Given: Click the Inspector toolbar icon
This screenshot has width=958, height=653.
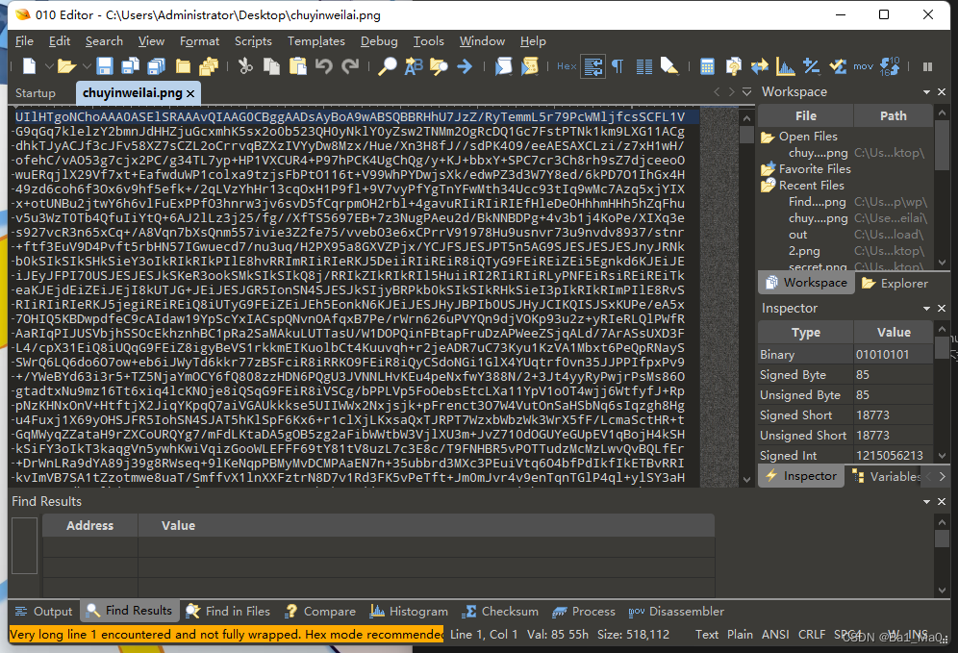Looking at the screenshot, I should [x=733, y=66].
